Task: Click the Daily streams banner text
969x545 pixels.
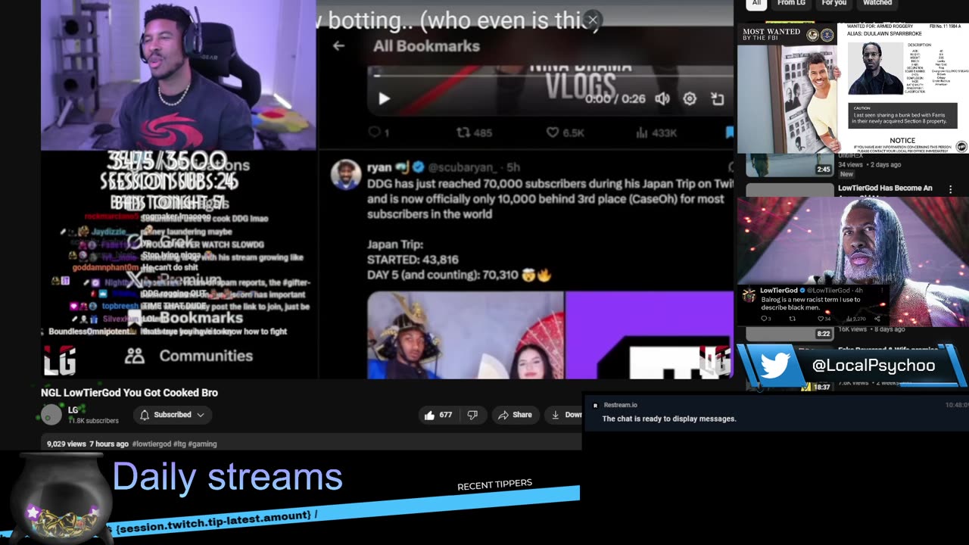Action: (x=227, y=477)
